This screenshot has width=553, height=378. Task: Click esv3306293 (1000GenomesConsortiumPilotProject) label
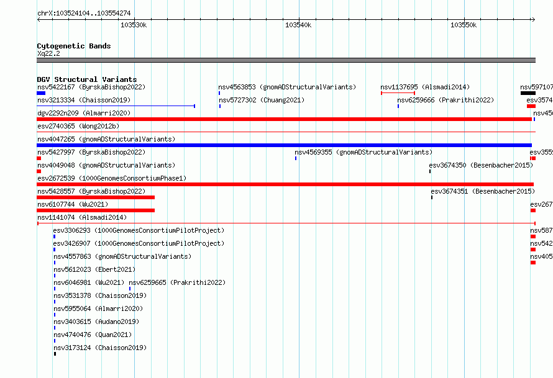pos(139,230)
